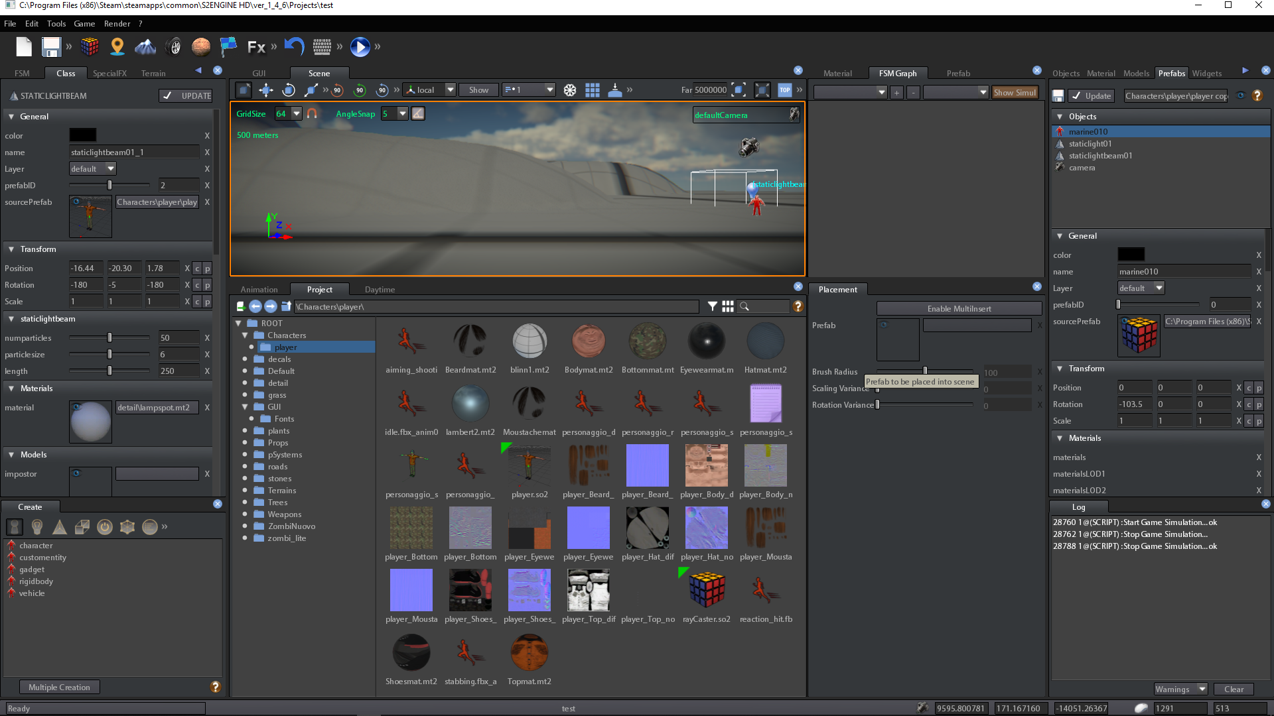Open the GridSize 64 dropdown
This screenshot has width=1274, height=716.
tap(296, 114)
